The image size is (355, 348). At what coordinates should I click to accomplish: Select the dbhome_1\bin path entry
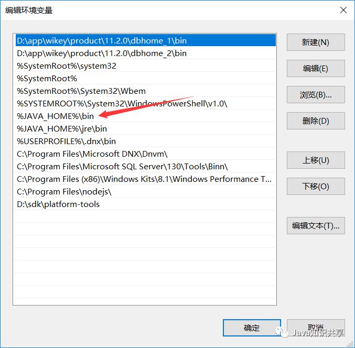(145, 40)
